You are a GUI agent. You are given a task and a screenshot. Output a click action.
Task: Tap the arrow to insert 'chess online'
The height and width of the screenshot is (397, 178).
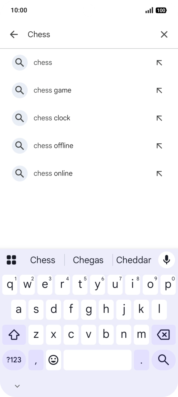pyautogui.click(x=159, y=173)
